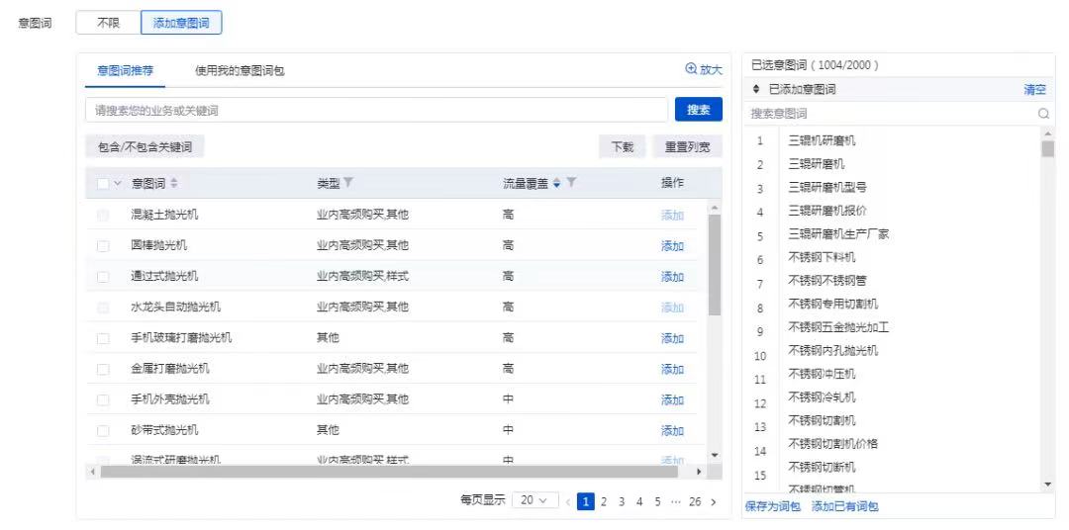Focus the 搜索意图词 input field

(890, 114)
